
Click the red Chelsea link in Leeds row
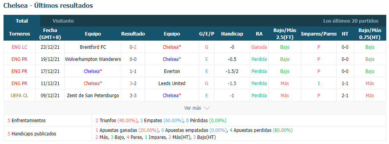tap(93, 84)
